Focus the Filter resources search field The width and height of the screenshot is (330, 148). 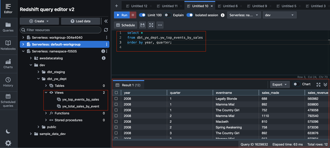pos(61,30)
